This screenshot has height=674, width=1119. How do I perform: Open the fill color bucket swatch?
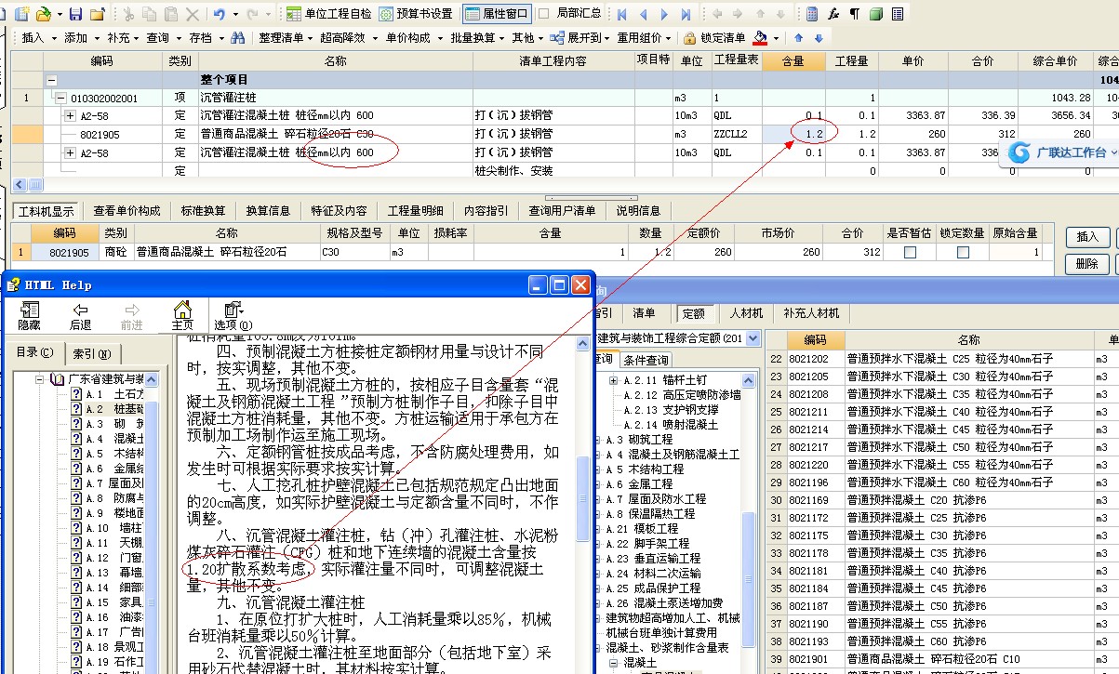click(761, 38)
